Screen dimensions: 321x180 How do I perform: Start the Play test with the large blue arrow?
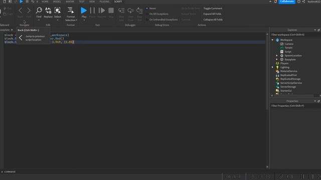point(84,10)
